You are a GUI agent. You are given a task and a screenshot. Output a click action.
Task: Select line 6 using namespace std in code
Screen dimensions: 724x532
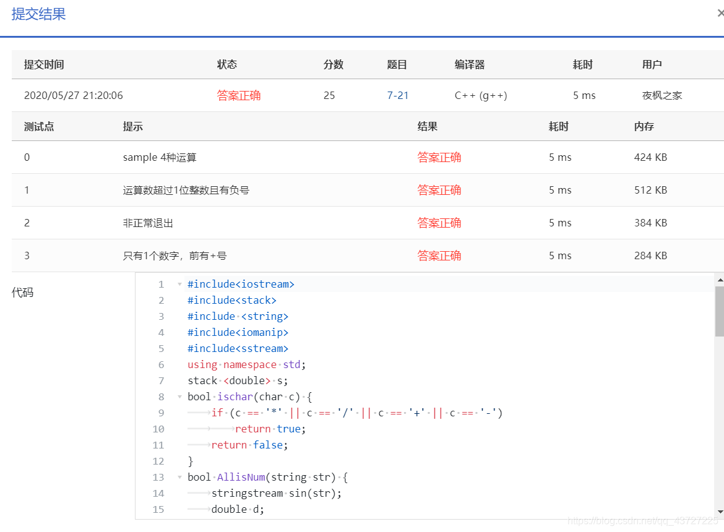[245, 364]
